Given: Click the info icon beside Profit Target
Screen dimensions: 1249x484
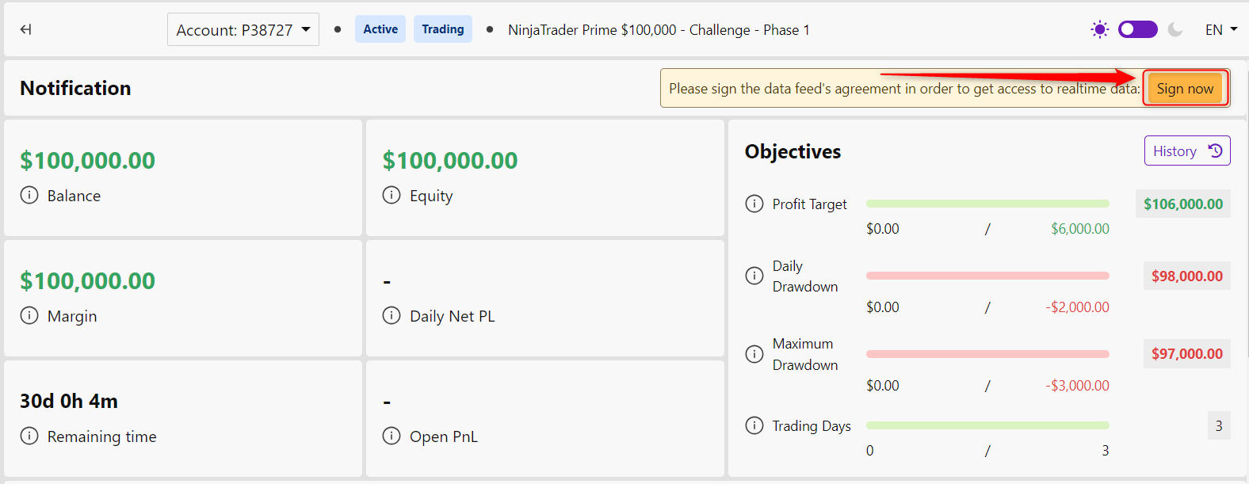Looking at the screenshot, I should [754, 204].
